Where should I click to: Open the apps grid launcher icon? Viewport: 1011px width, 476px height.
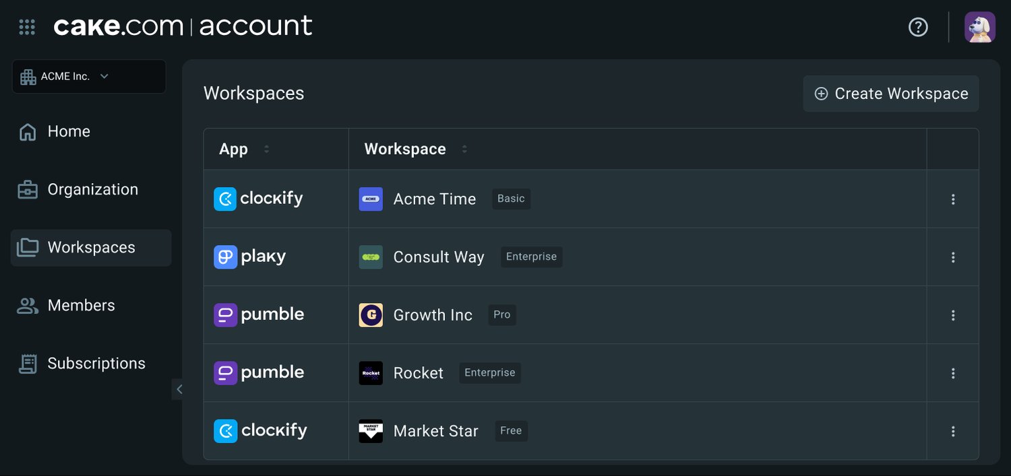click(x=27, y=27)
